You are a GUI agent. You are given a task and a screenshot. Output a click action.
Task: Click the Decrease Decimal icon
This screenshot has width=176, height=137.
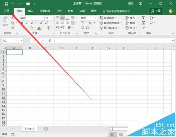87,28
